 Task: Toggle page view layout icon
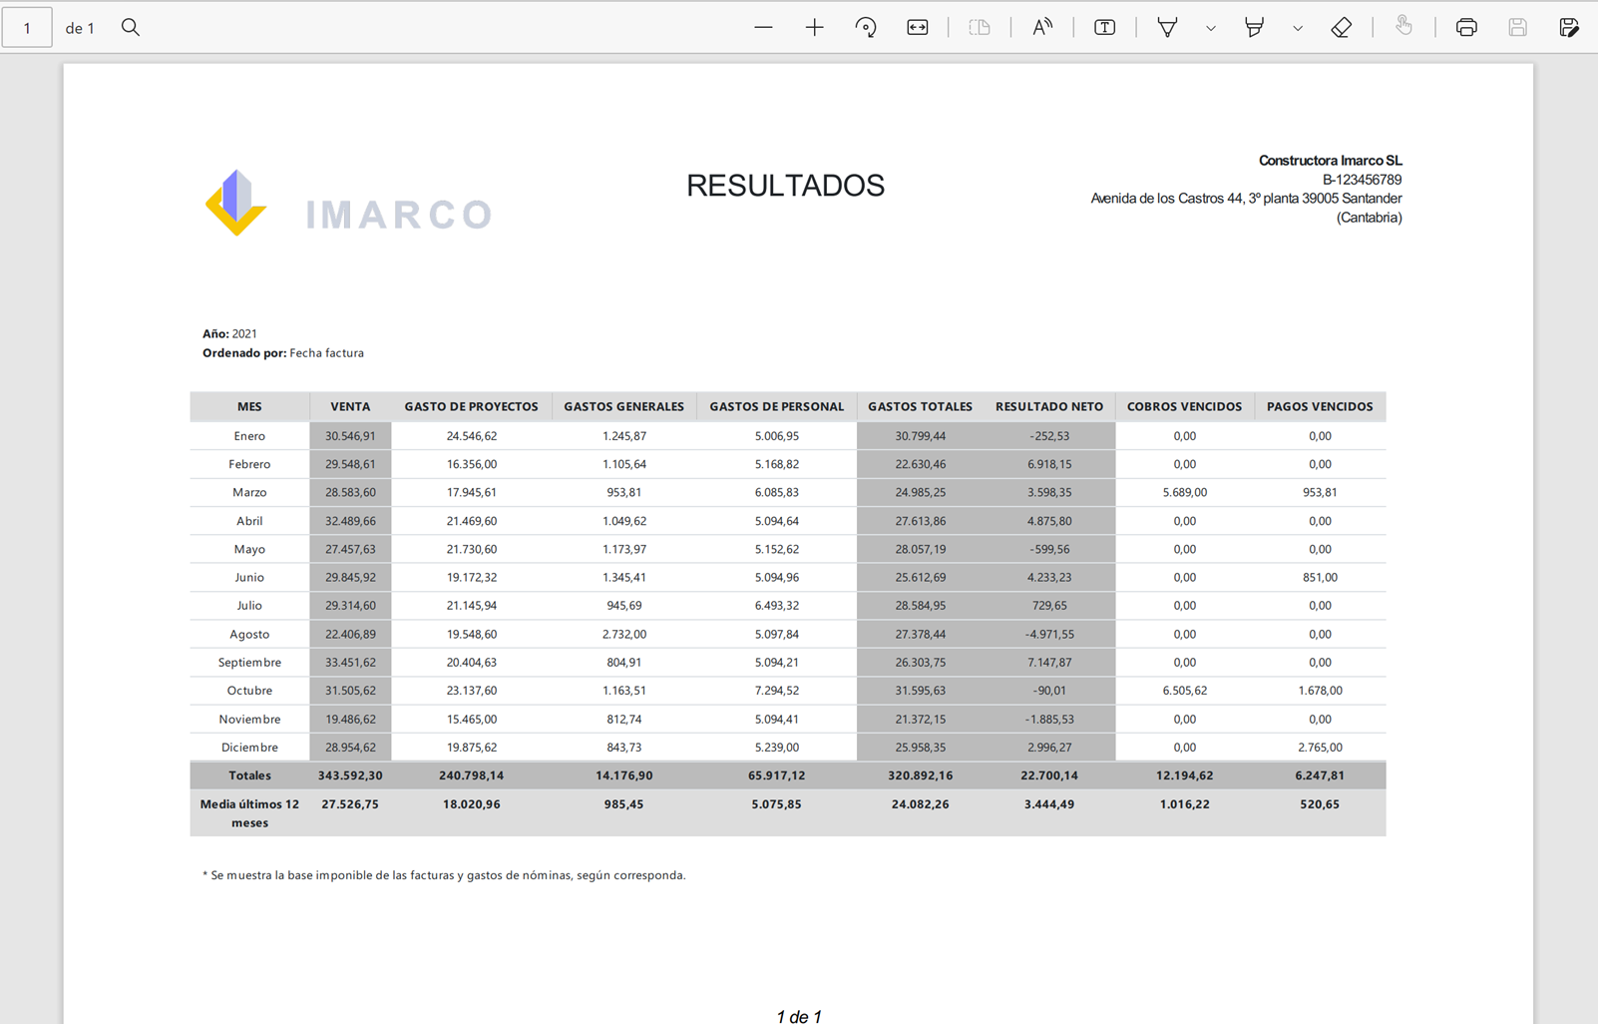tap(980, 27)
